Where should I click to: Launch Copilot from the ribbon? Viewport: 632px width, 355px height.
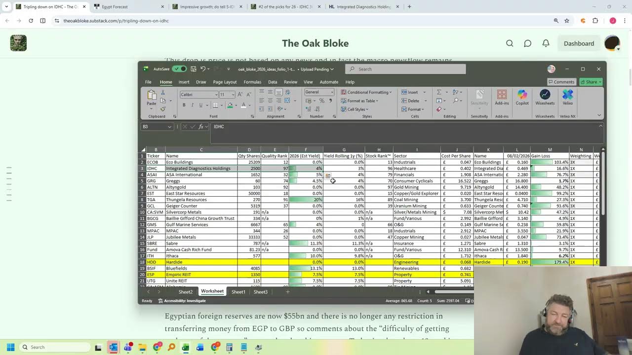[x=522, y=96]
